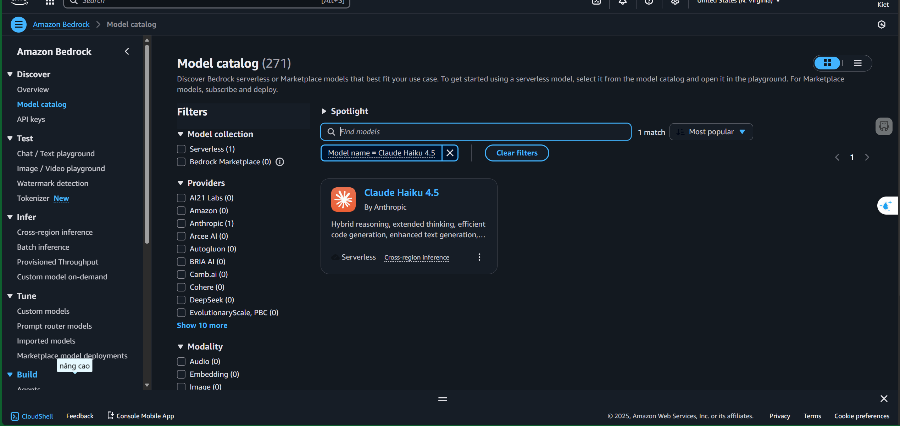The image size is (900, 426).
Task: Collapse the Amazon Bedrock sidebar
Action: [x=127, y=52]
